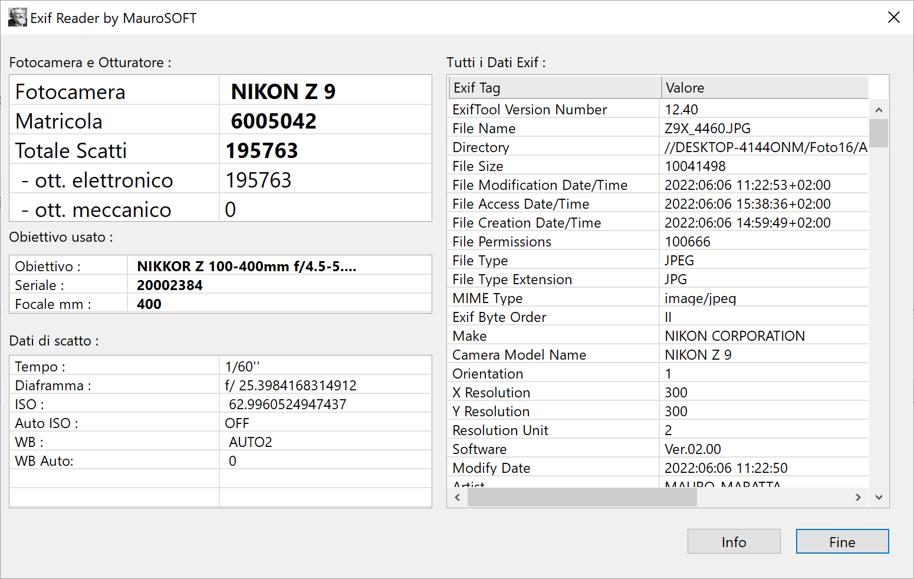Click the Info button
Viewport: 914px width, 579px height.
pyautogui.click(x=734, y=541)
